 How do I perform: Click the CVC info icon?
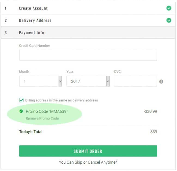(x=161, y=82)
